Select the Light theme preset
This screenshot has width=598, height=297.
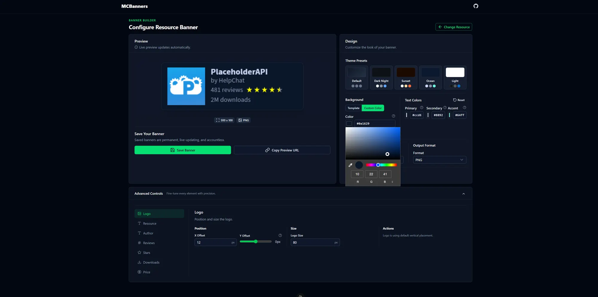[x=455, y=78]
